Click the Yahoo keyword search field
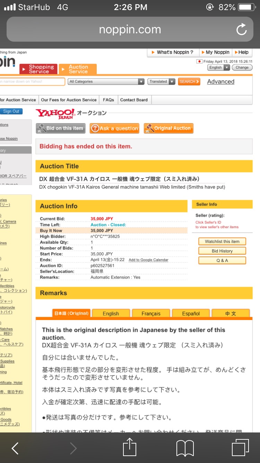 click(32, 82)
